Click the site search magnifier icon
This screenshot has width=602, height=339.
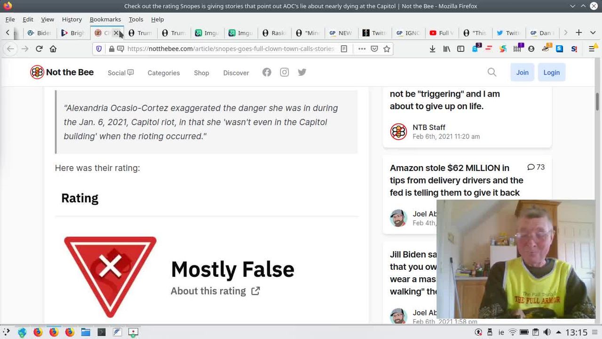491,72
